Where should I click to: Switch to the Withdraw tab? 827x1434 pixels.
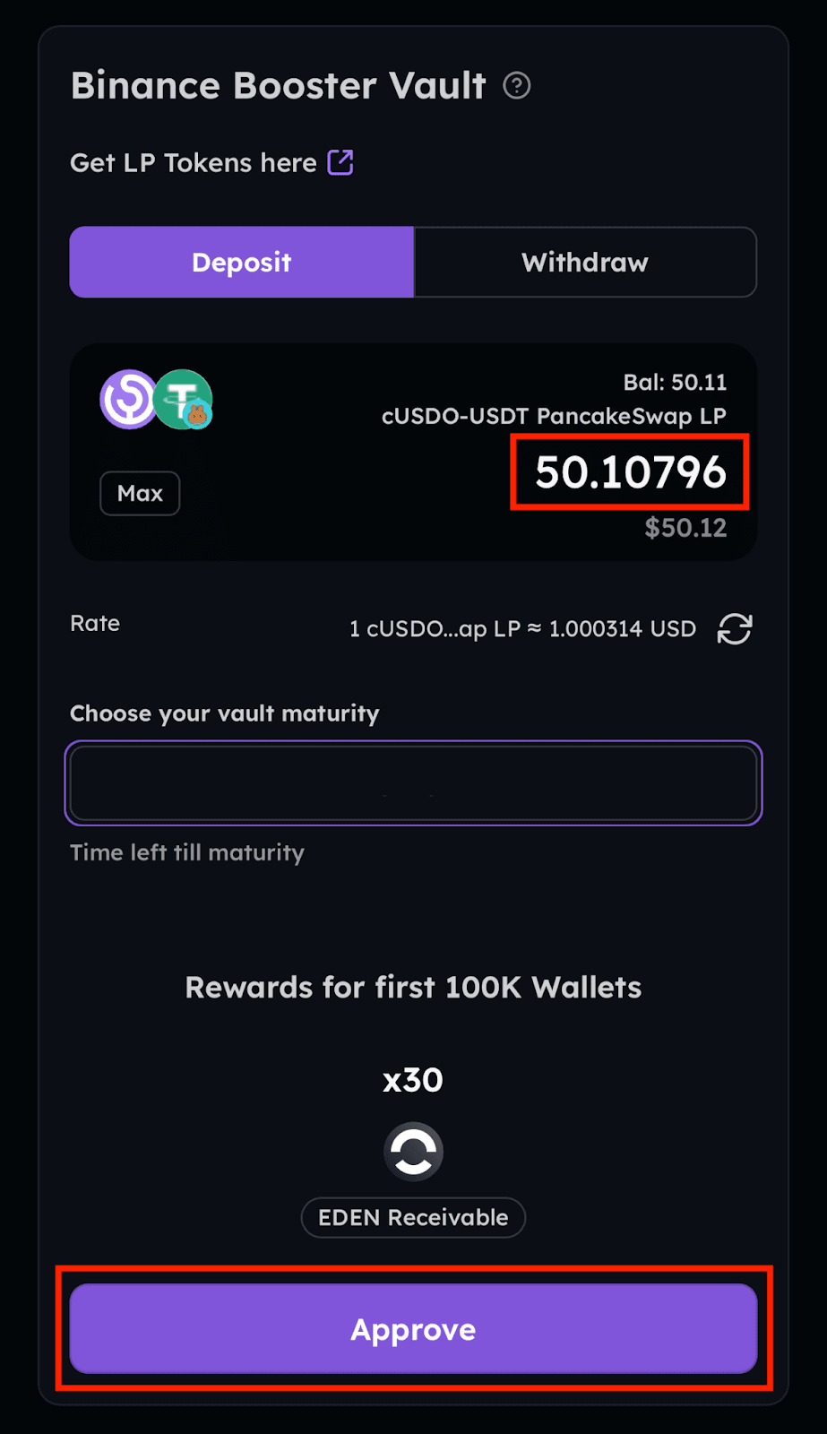(x=585, y=262)
